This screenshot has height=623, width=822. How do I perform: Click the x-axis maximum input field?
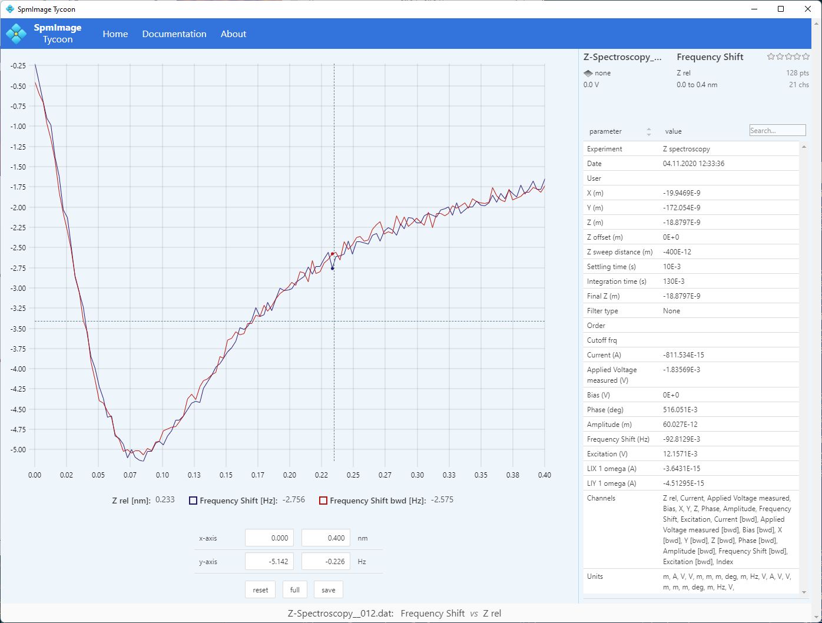pyautogui.click(x=325, y=538)
